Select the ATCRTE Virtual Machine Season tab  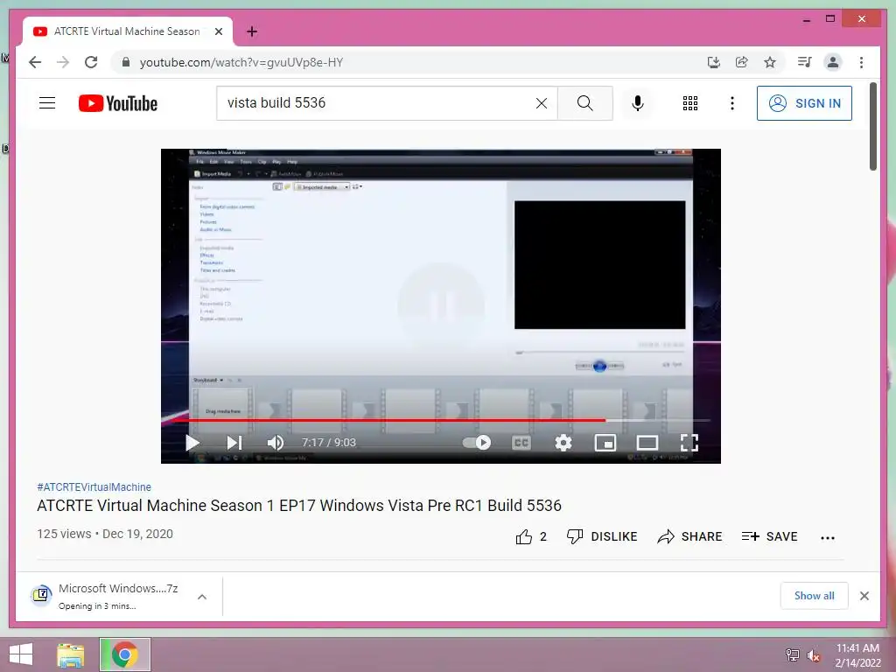click(x=127, y=31)
